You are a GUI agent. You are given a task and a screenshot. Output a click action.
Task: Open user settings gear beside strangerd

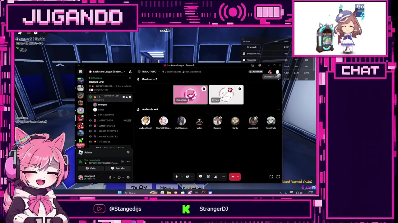128,177
